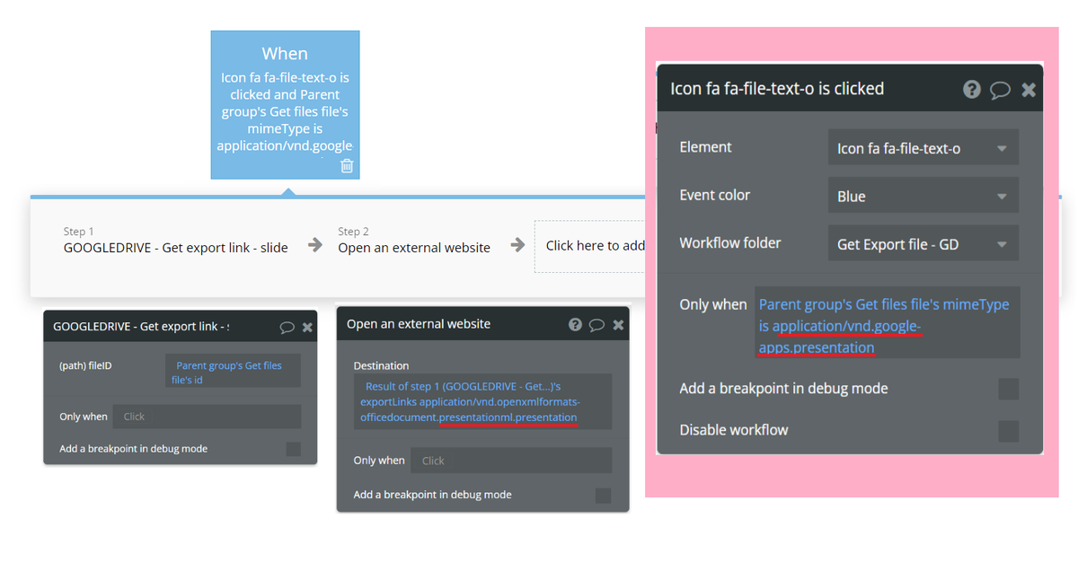Click the Element label in event panel
The width and height of the screenshot is (1078, 562).
(706, 147)
